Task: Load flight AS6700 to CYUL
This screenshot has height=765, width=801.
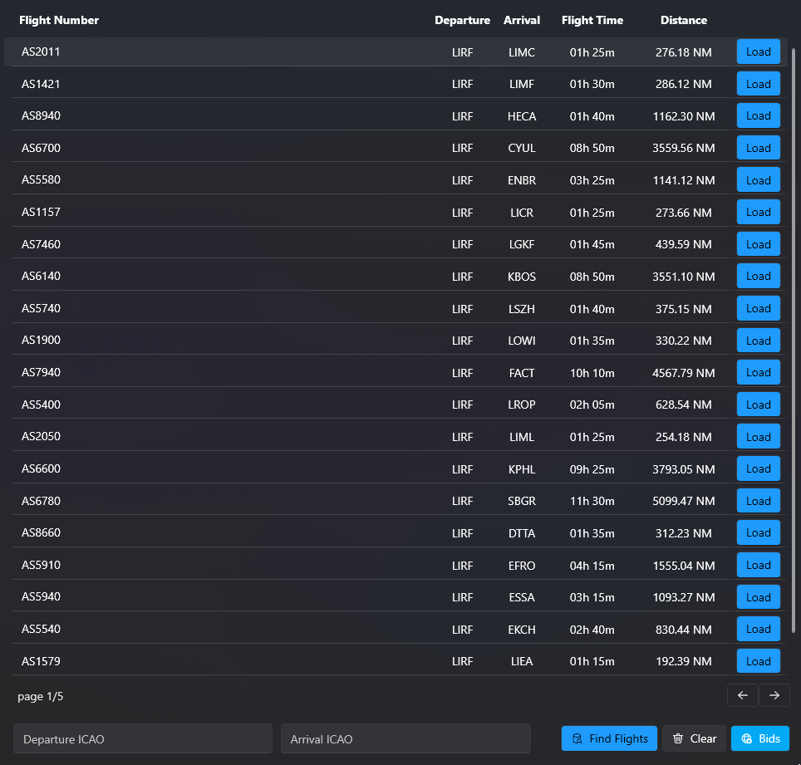Action: click(758, 148)
